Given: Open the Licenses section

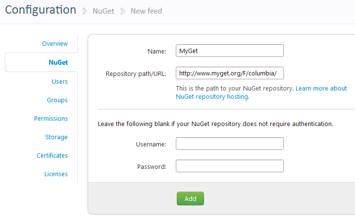Looking at the screenshot, I should [56, 174].
